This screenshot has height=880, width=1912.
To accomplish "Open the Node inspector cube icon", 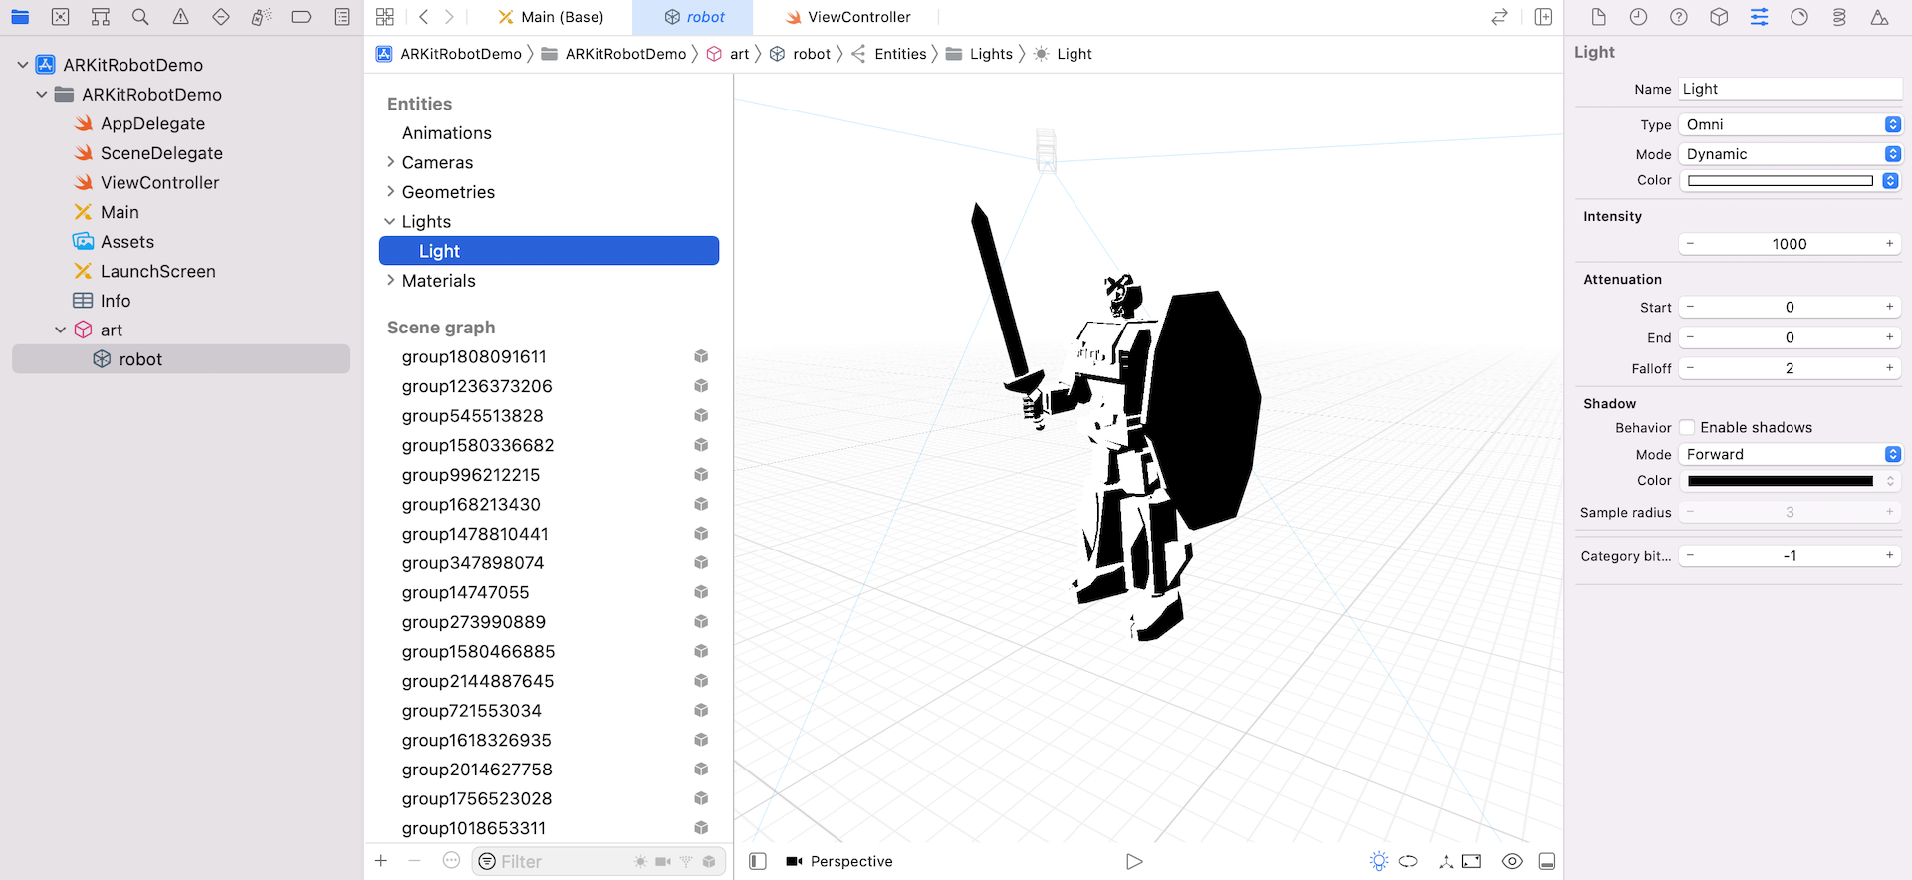I will tap(1719, 17).
